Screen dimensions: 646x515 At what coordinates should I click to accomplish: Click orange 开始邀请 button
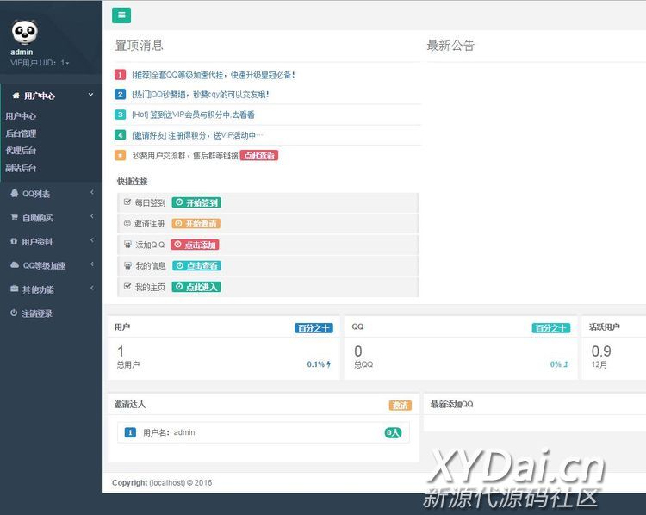pos(196,223)
